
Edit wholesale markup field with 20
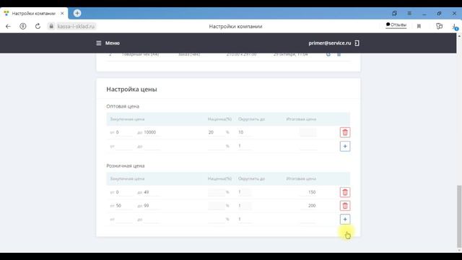click(x=216, y=132)
